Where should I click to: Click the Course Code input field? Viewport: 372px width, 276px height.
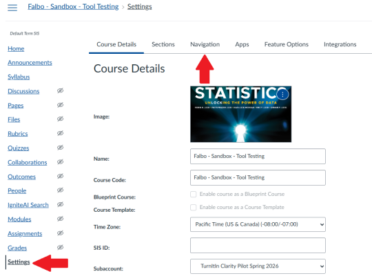coord(258,177)
